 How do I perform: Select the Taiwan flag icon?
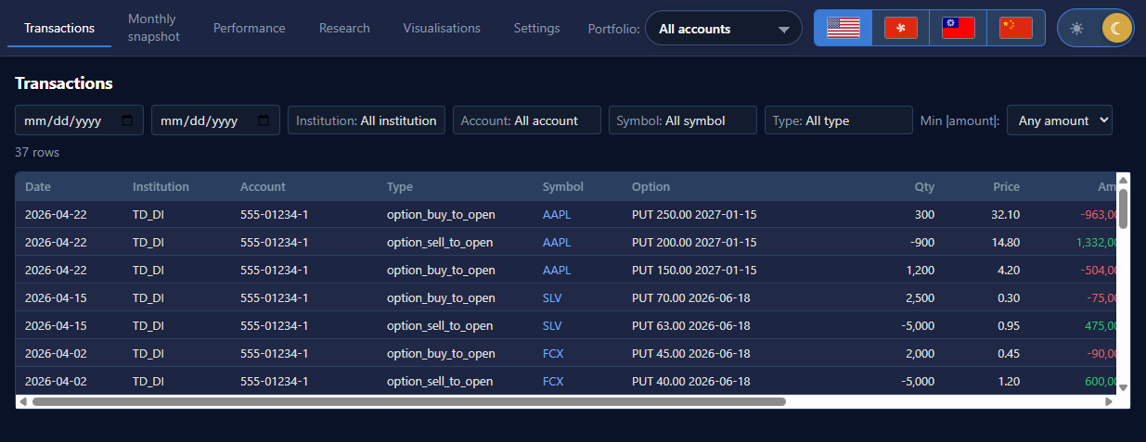click(959, 28)
